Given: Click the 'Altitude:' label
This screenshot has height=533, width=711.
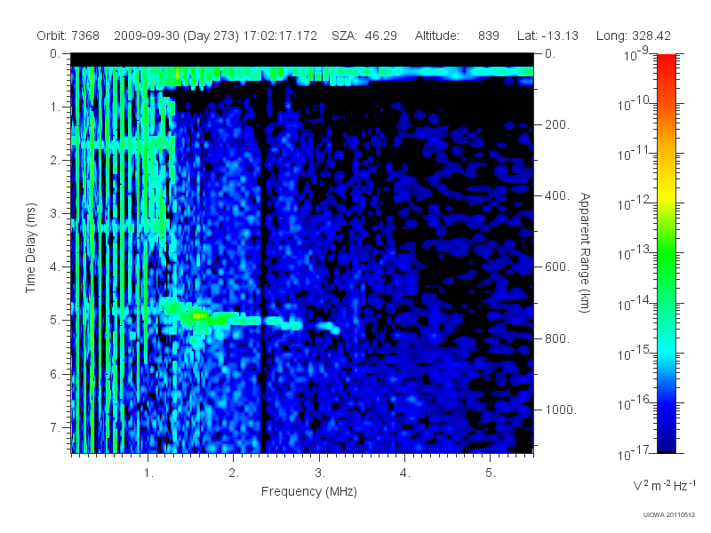Looking at the screenshot, I should coord(436,36).
